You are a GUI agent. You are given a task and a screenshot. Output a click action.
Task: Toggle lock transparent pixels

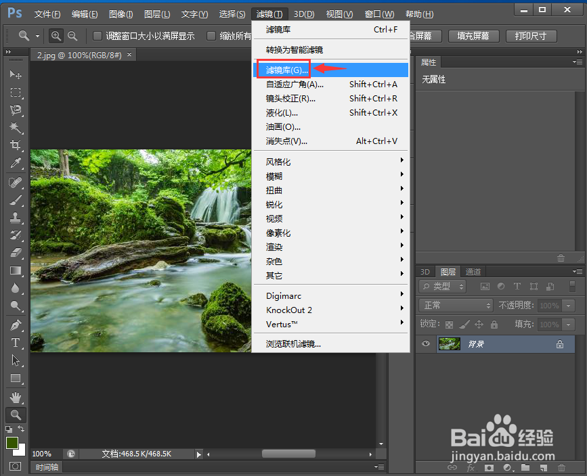(450, 325)
